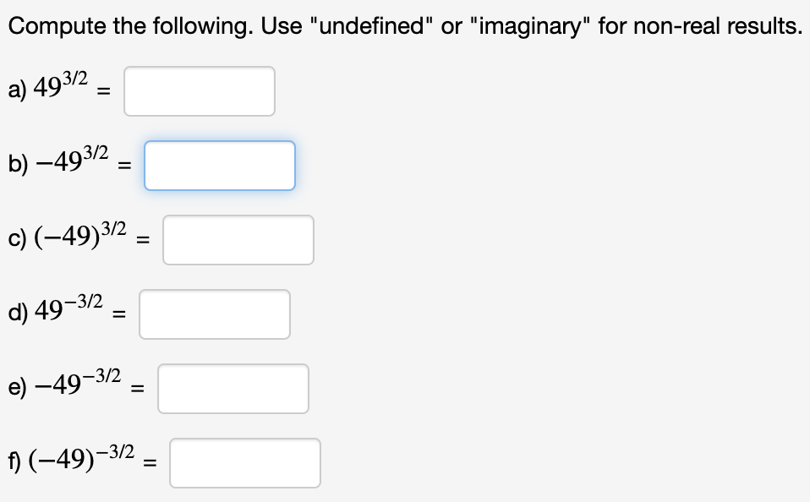
Task: Click the answer box for 49^(3/2)
Action: (x=199, y=91)
